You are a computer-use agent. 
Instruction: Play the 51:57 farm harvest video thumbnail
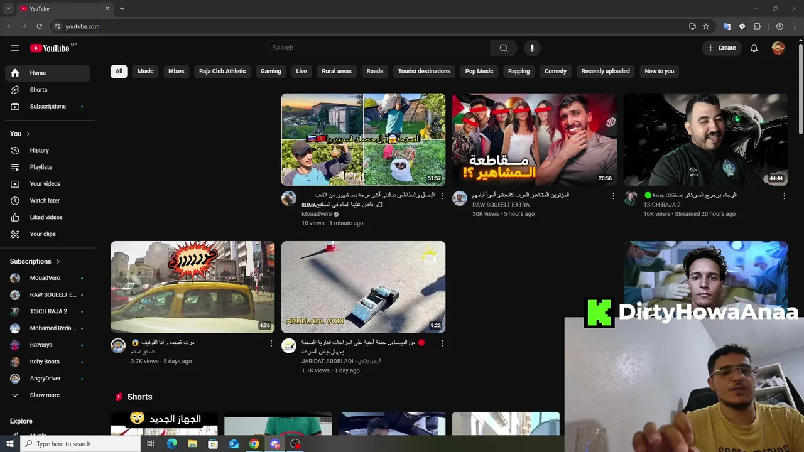click(x=363, y=139)
